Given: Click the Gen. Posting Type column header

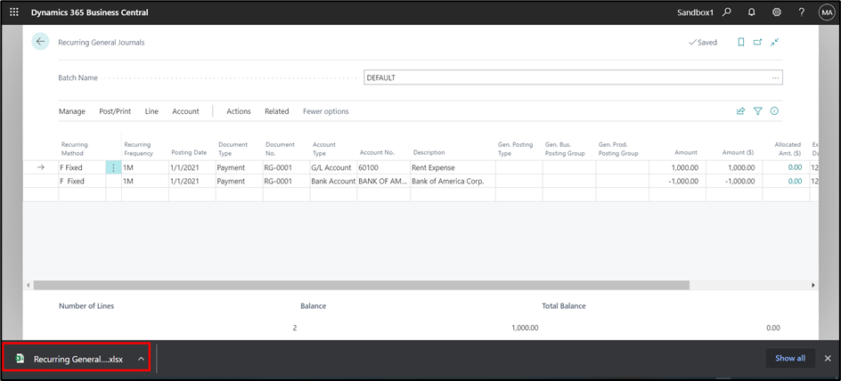Looking at the screenshot, I should click(x=516, y=149).
